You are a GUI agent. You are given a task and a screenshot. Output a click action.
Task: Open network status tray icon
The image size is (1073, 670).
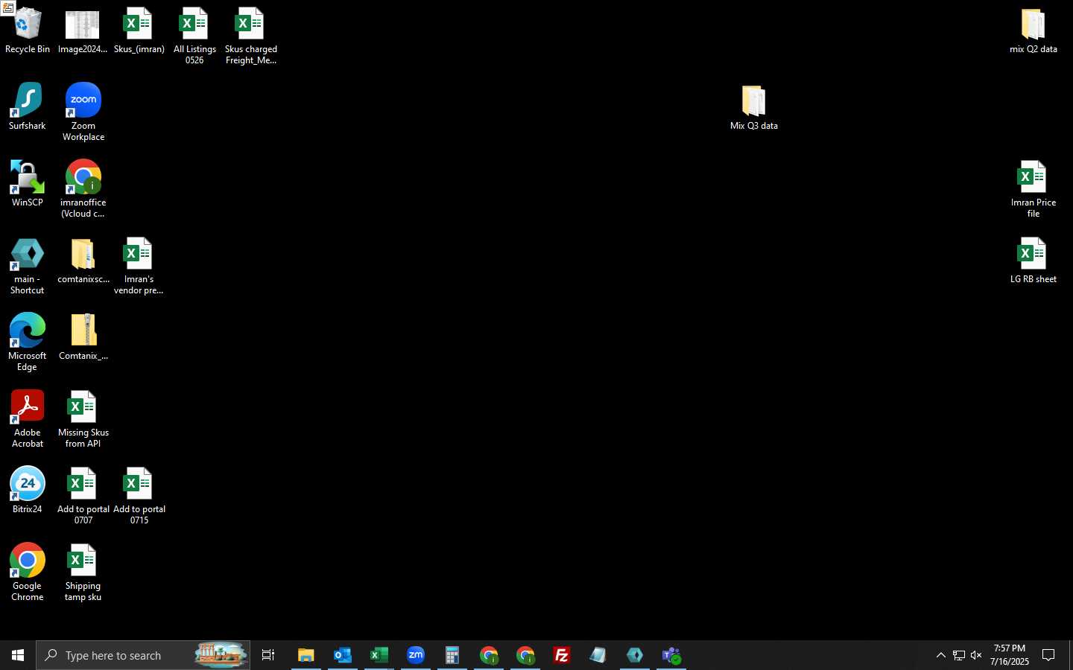(959, 655)
